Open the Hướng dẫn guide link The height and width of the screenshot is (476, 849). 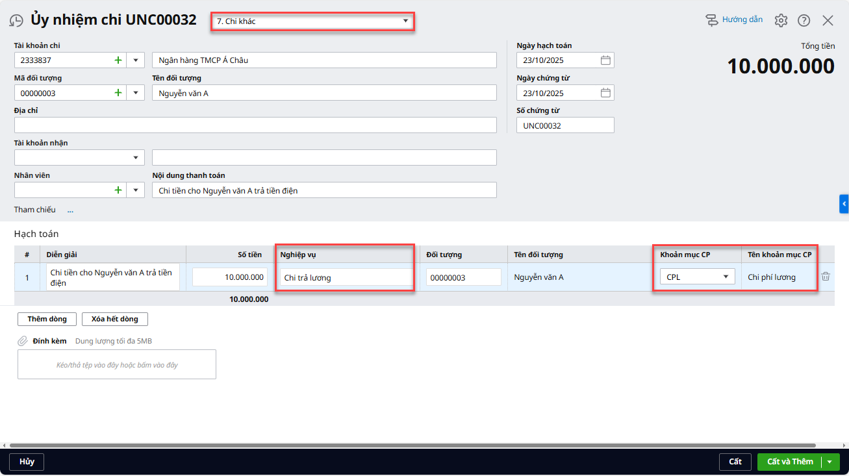coord(735,20)
